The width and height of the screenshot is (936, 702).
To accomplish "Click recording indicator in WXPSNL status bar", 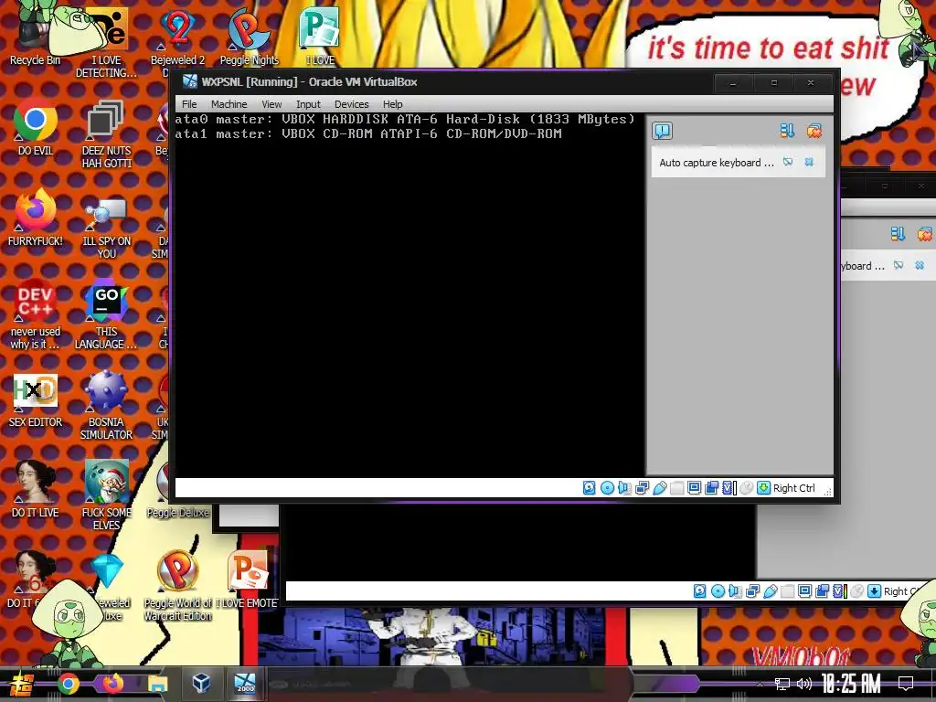I will (711, 488).
